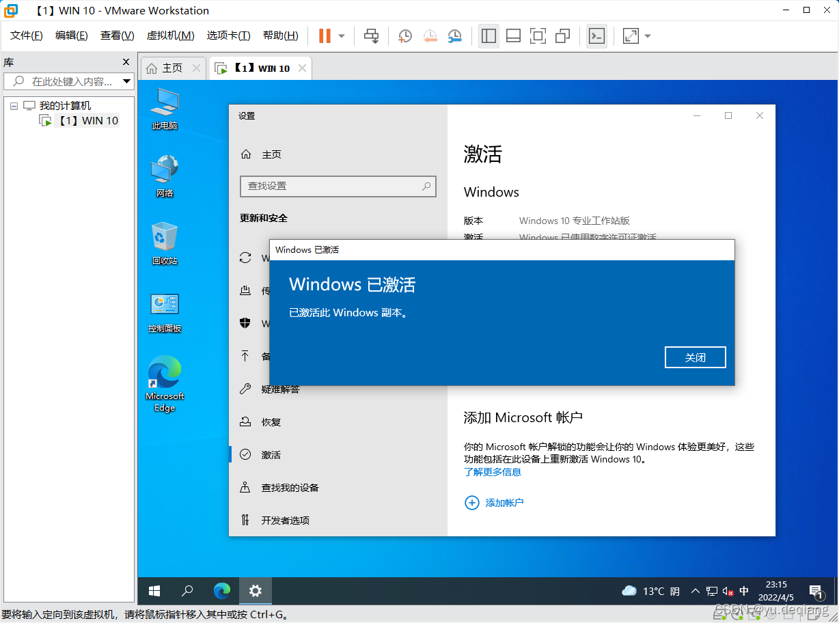Click the Send Ctrl+Alt+Del toolbar icon
Image resolution: width=839 pixels, height=623 pixels.
pos(371,36)
